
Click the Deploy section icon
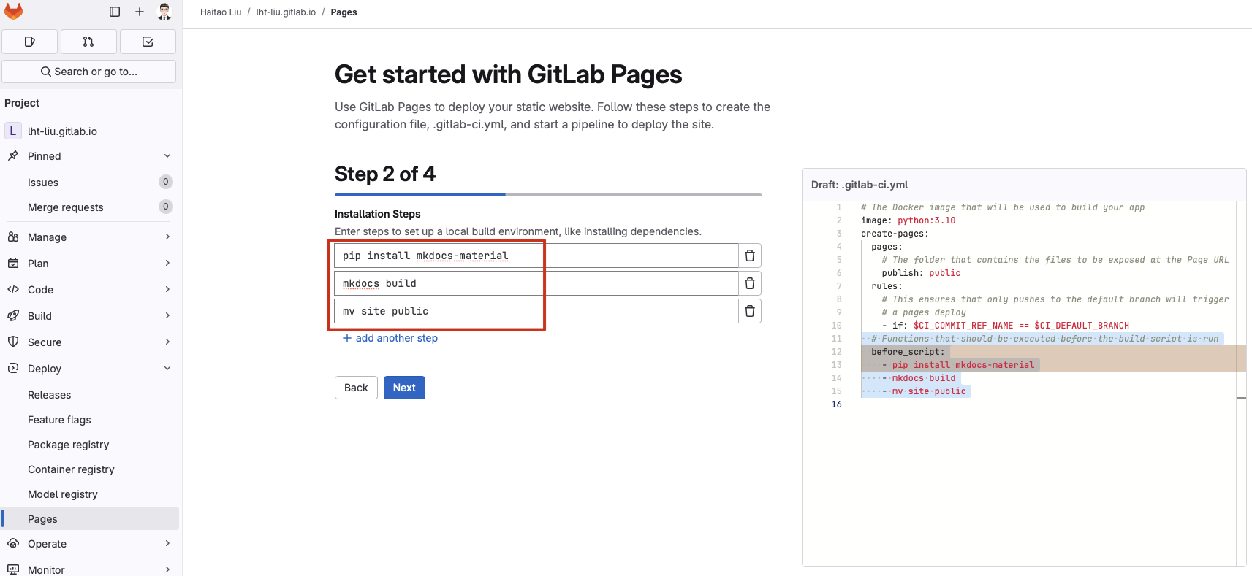[13, 369]
